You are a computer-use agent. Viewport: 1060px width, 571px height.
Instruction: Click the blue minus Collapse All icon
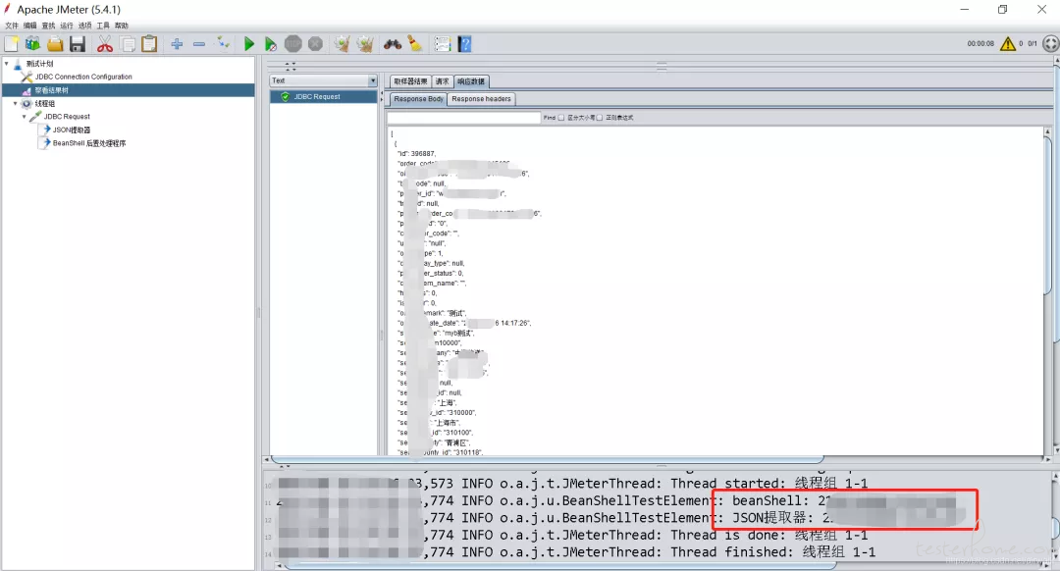point(198,44)
